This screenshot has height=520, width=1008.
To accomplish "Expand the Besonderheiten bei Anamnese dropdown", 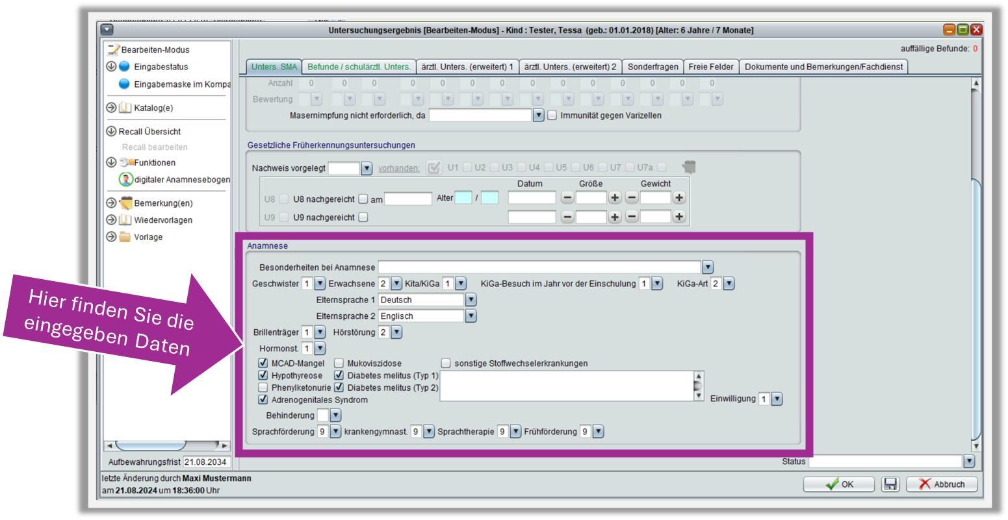I will pos(708,267).
